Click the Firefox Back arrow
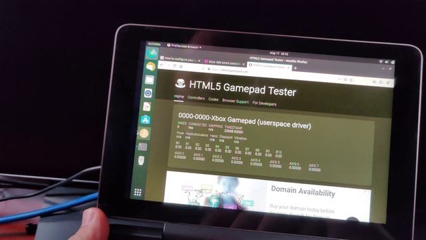 coord(162,65)
